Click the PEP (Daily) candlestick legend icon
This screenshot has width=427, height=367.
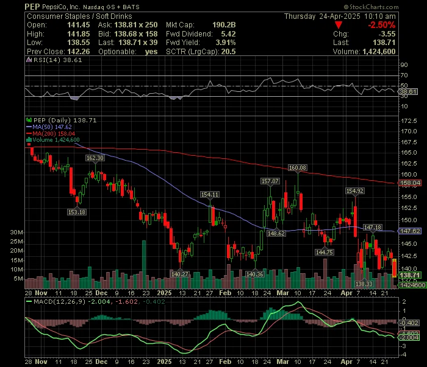(29, 120)
